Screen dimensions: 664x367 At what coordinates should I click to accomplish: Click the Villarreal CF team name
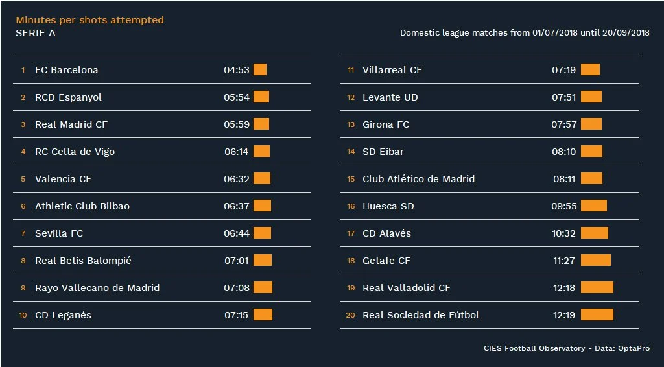[392, 70]
